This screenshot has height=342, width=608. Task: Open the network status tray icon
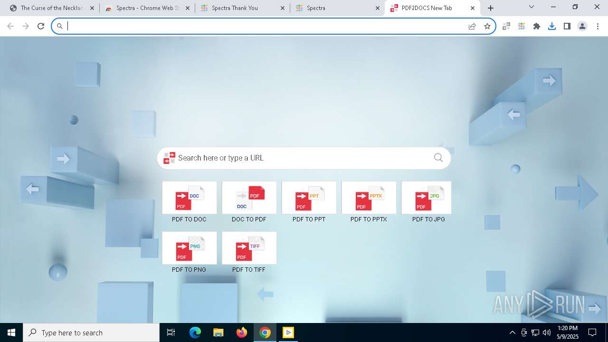pos(535,332)
